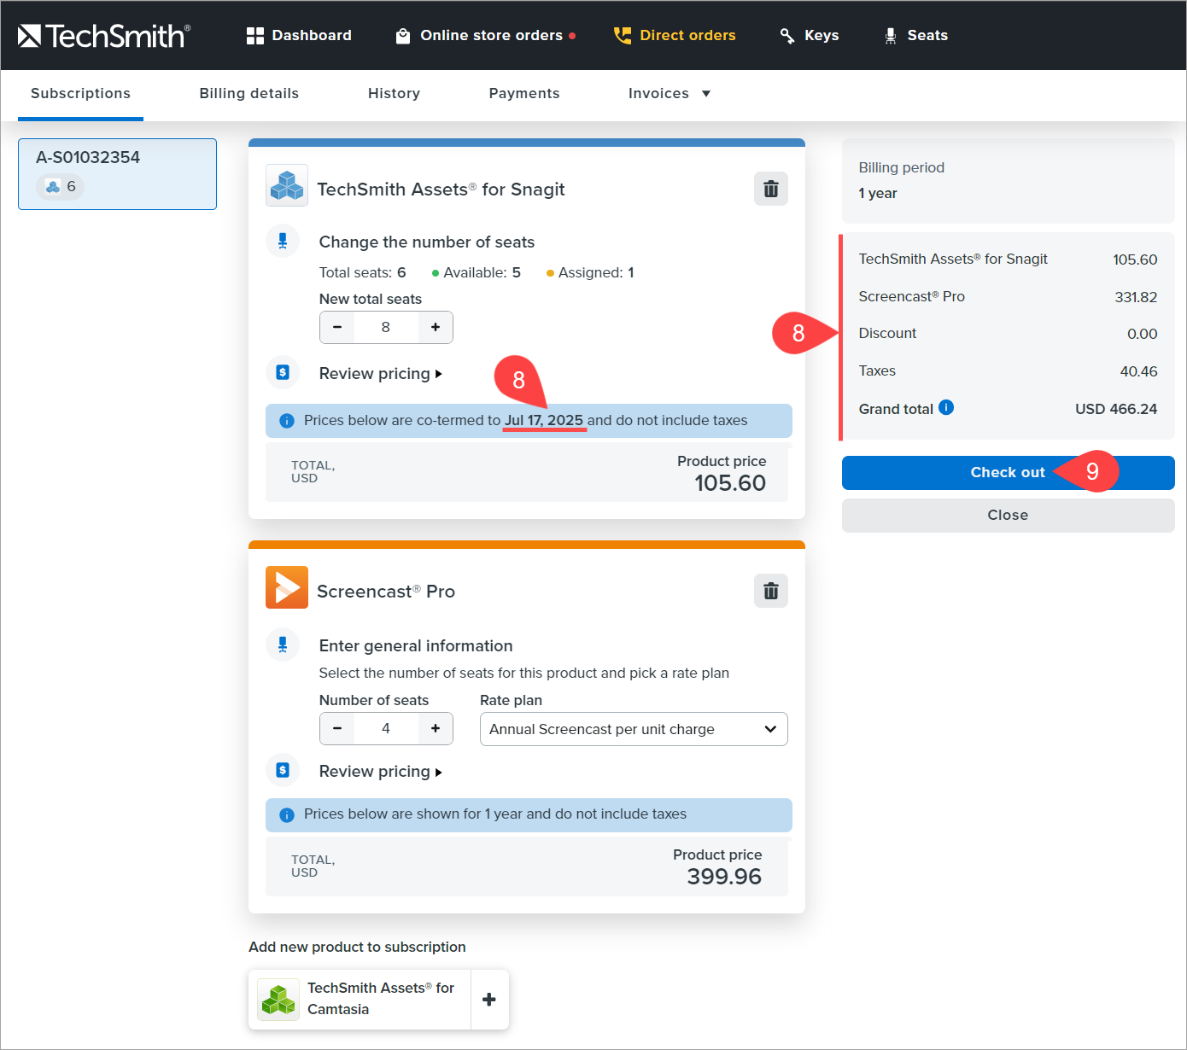Open Dashboard from the top navigation
1187x1050 pixels.
[x=299, y=35]
